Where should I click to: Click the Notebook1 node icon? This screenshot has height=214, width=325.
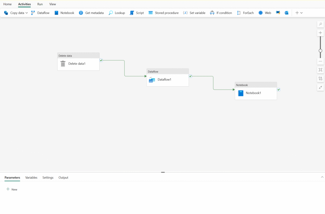(x=241, y=93)
